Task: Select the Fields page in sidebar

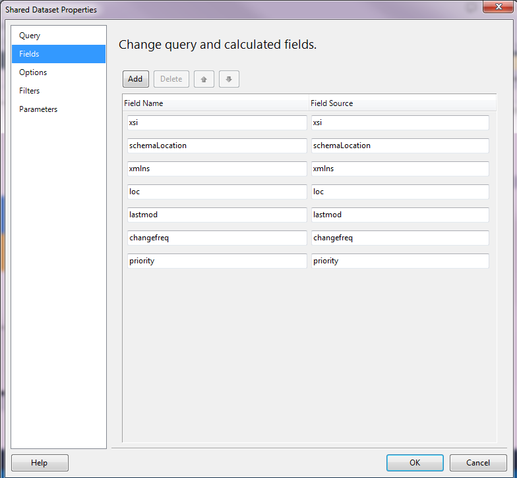Action: (30, 54)
